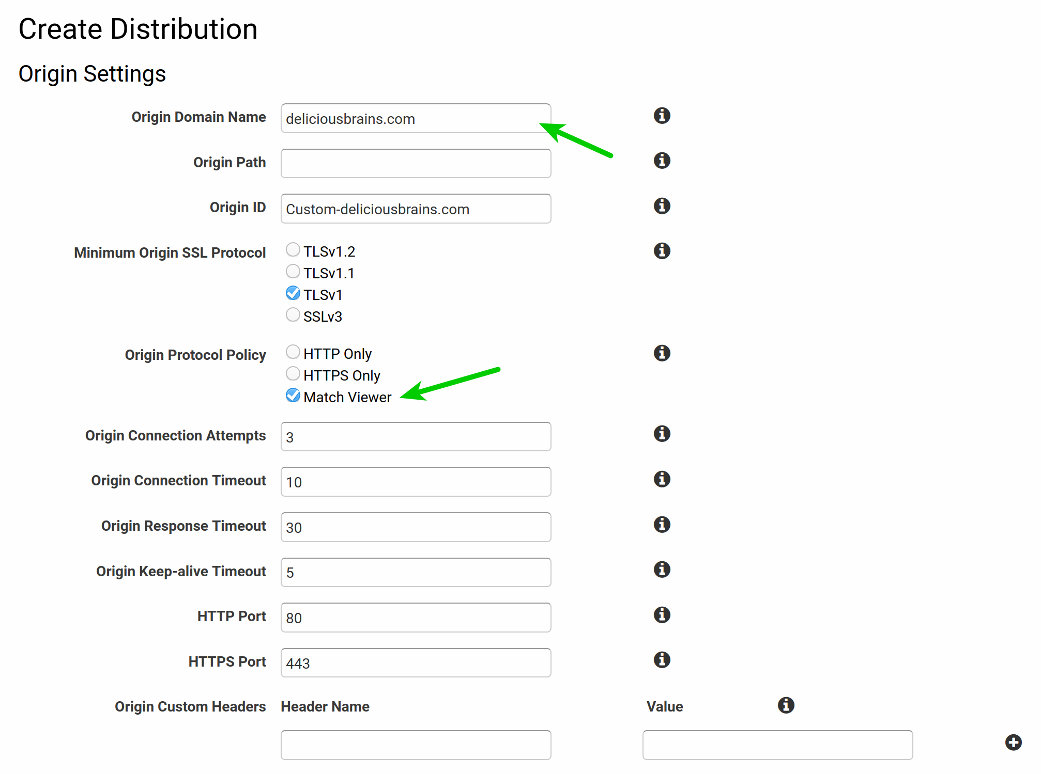Click the Origin ID info icon
Screen dimensions: 1041x774
tap(662, 206)
